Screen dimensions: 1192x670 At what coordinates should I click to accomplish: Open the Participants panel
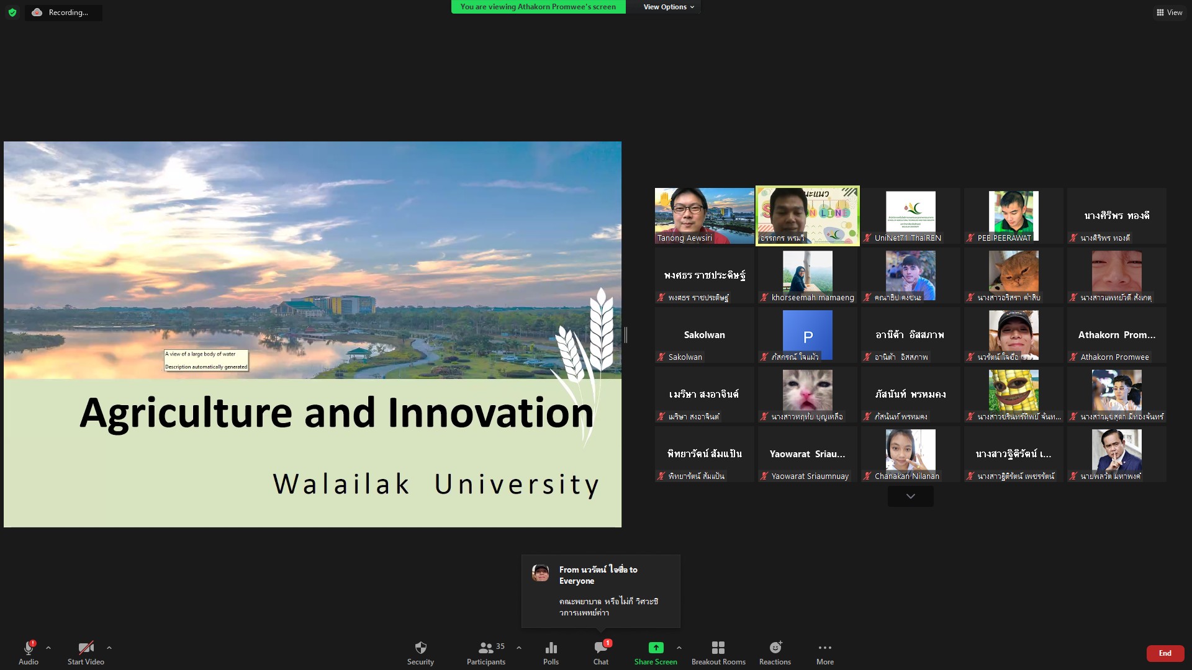coord(486,648)
